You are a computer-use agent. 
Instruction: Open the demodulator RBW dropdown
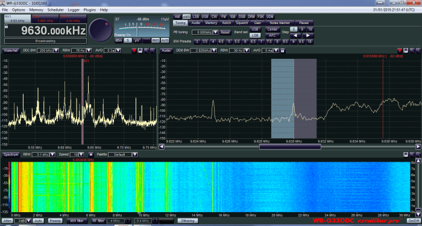[x=247, y=50]
